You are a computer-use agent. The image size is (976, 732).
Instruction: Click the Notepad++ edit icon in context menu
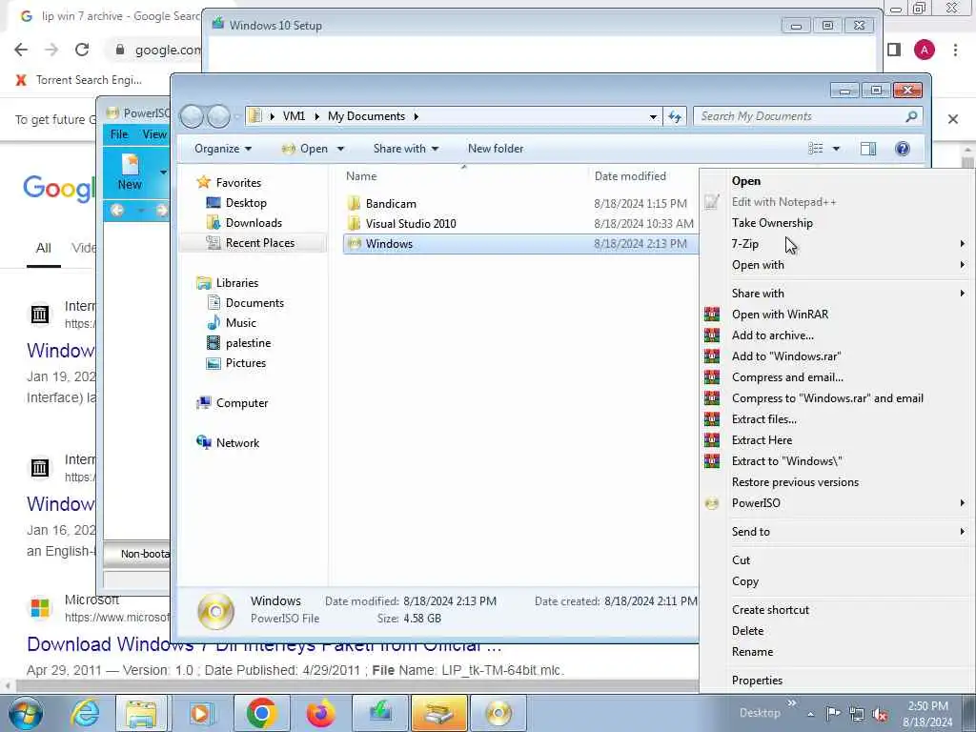tap(711, 202)
